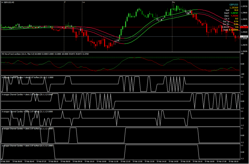Click the Spd value 10.9
This screenshot has height=164, width=249.
[236, 10]
